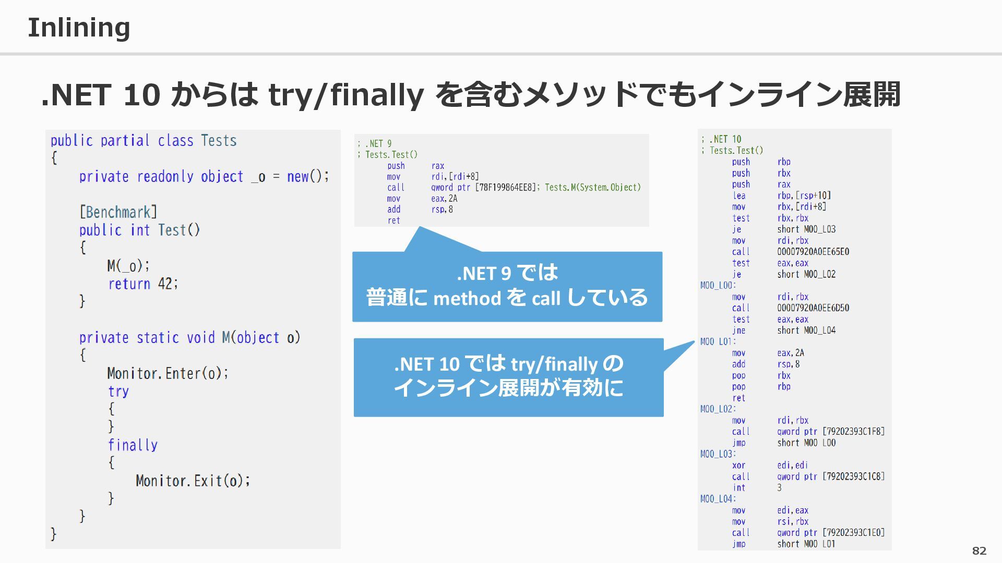The width and height of the screenshot is (1002, 563).
Task: Click the Inlining slide title
Action: [x=79, y=28]
